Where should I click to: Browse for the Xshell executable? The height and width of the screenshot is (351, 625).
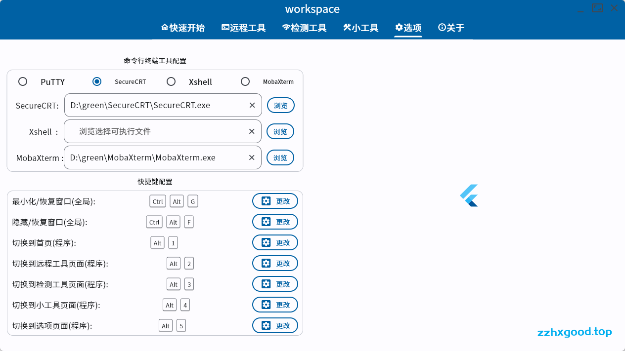280,132
